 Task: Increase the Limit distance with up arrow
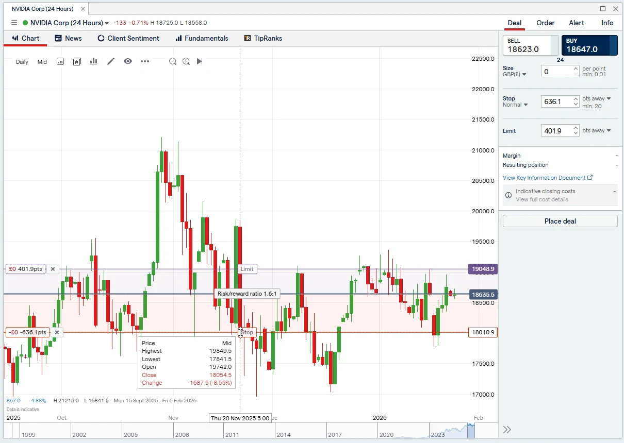576,128
